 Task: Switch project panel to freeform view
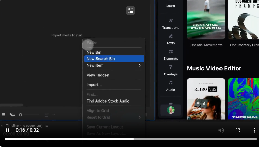pos(12,115)
